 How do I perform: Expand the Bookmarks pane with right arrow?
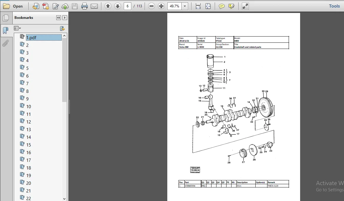[65, 18]
